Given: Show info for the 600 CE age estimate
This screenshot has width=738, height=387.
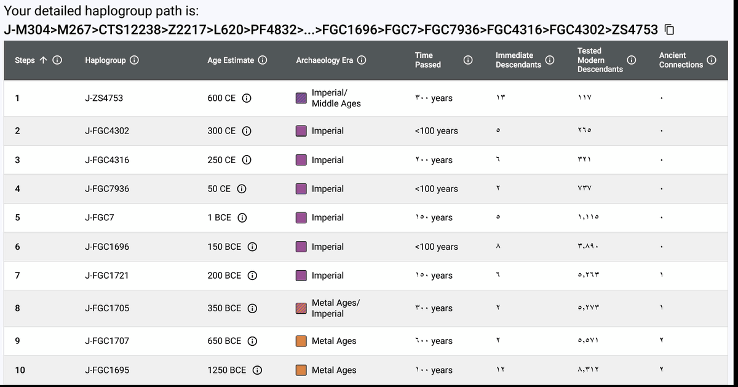Looking at the screenshot, I should pos(247,98).
